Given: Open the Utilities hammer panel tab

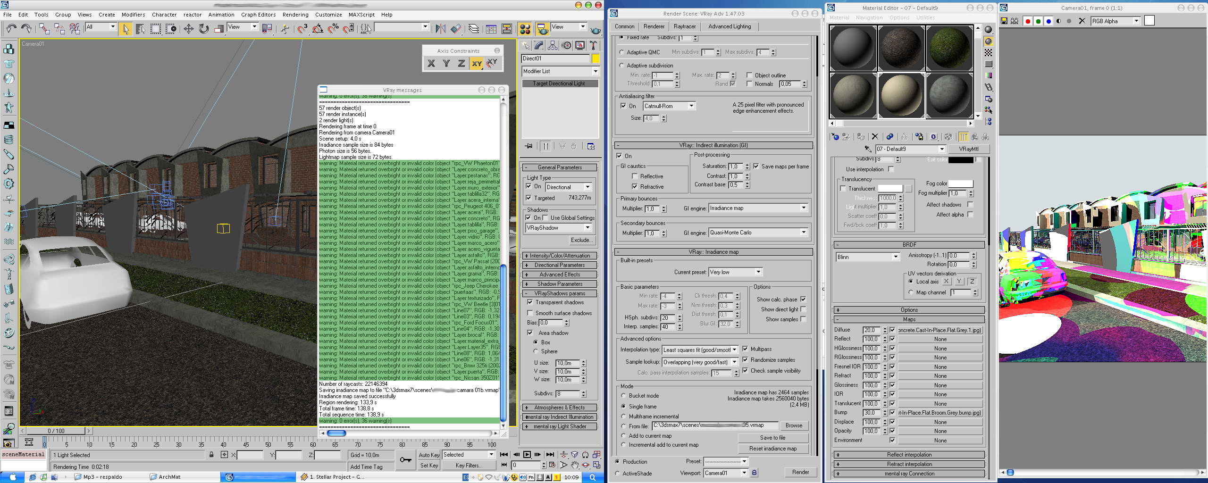Looking at the screenshot, I should tap(594, 45).
